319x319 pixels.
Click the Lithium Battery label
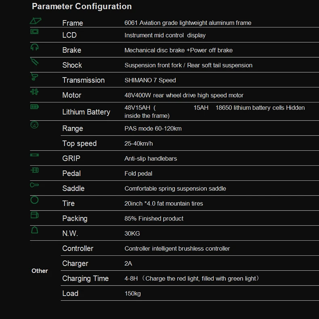86,112
